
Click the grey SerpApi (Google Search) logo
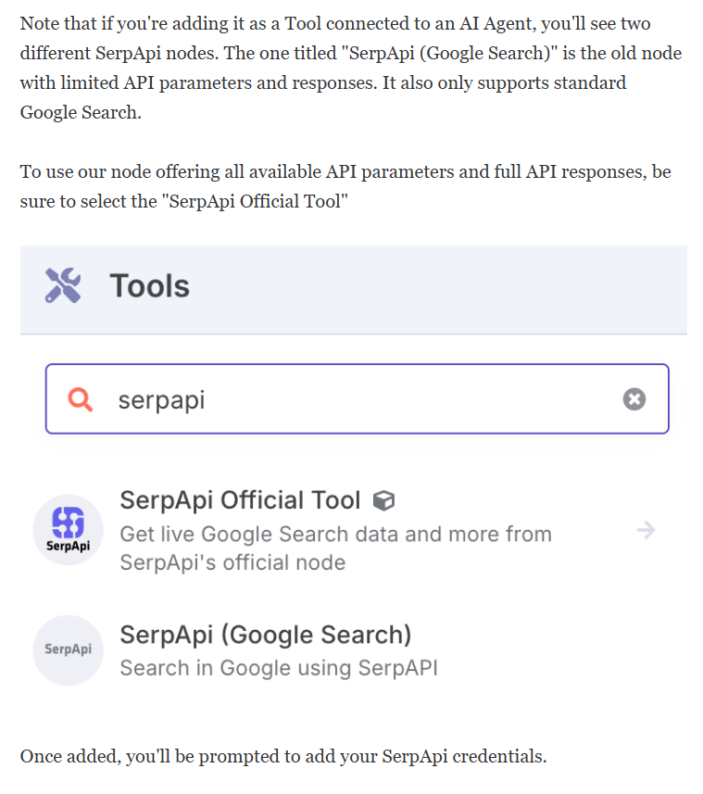pos(69,650)
